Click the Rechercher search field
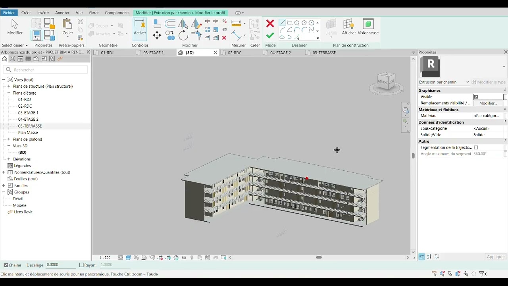Viewport: 508px width, 286px height. click(45, 70)
